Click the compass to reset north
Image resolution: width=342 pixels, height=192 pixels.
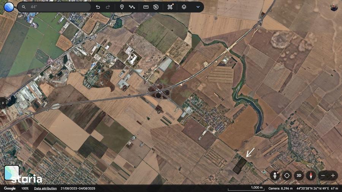[x=311, y=175]
